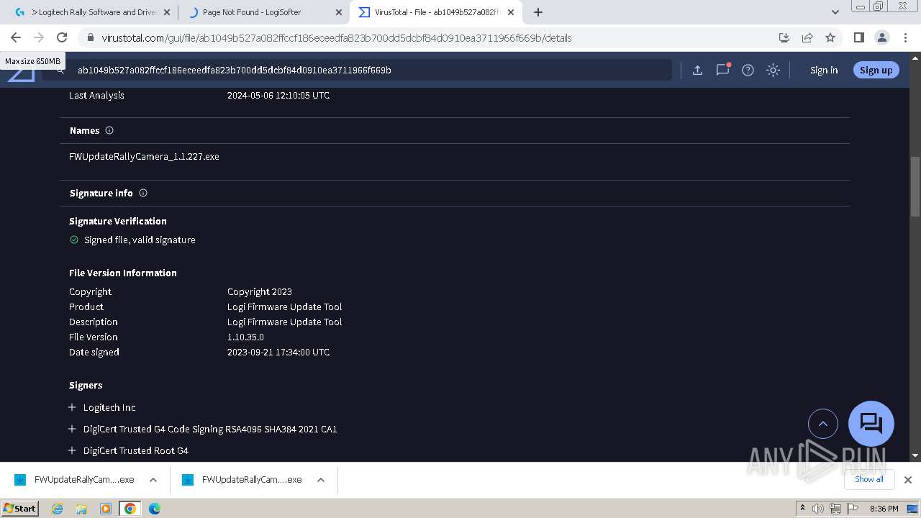The width and height of the screenshot is (921, 518).
Task: Open Internet Explorer from taskbar
Action: click(x=57, y=509)
